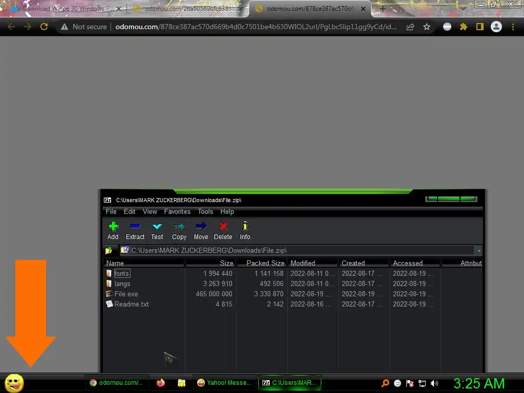Image resolution: width=524 pixels, height=393 pixels.
Task: Click langs size value 3 263 910
Action: coord(217,283)
